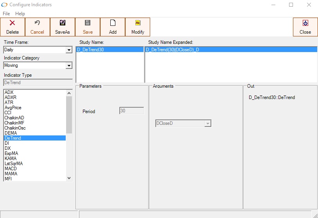Open the Help menu

(20, 14)
